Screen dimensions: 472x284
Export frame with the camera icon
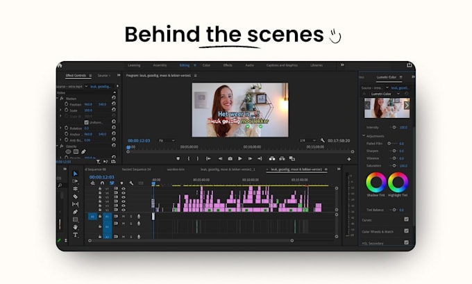tap(230, 158)
